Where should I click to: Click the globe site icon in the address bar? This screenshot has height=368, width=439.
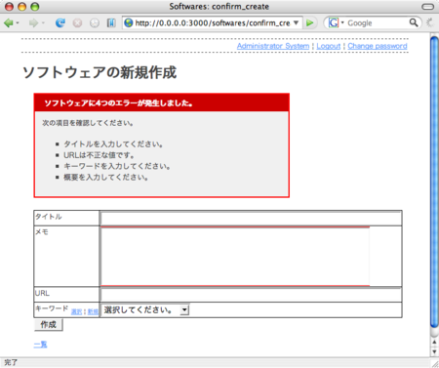(129, 22)
